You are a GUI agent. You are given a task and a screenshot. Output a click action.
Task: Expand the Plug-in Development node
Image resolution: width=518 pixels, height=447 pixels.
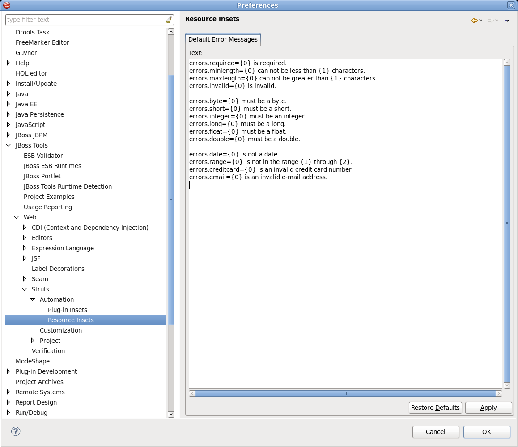(x=8, y=371)
